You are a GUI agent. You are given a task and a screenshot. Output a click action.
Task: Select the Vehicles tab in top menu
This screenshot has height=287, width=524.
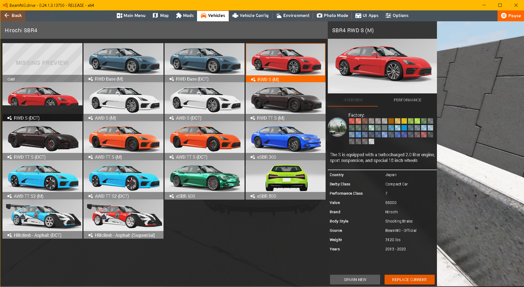tap(213, 16)
